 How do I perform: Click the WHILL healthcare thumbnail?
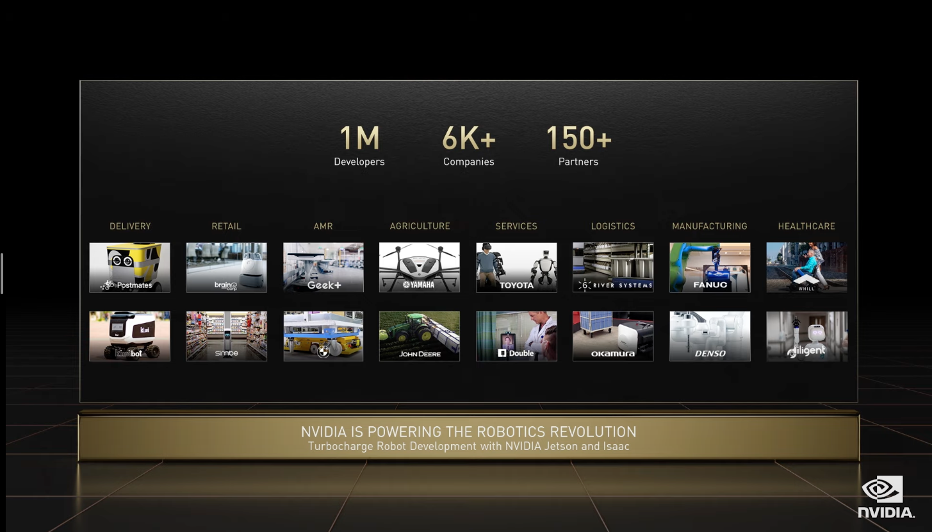[x=806, y=267]
